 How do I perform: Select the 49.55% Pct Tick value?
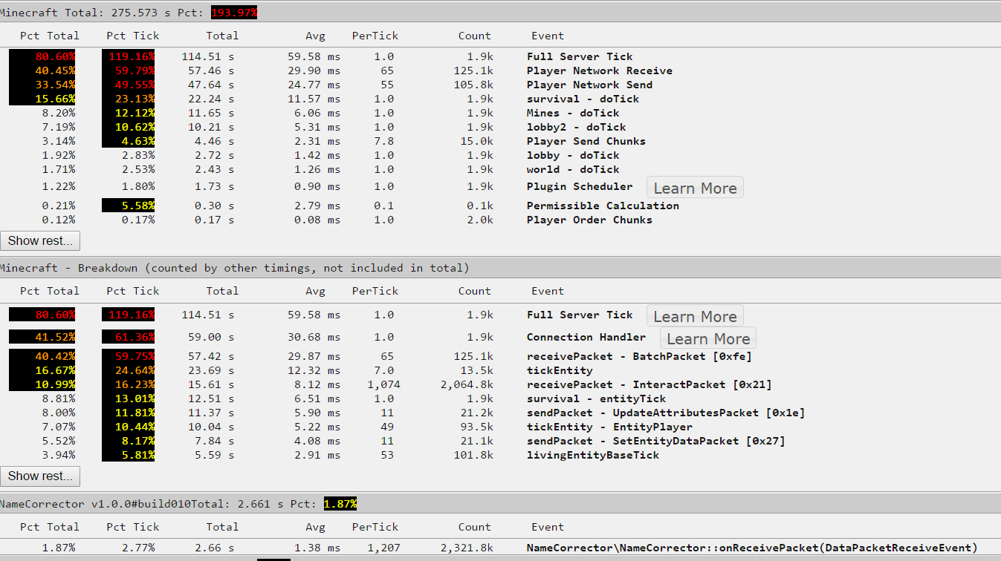[129, 85]
